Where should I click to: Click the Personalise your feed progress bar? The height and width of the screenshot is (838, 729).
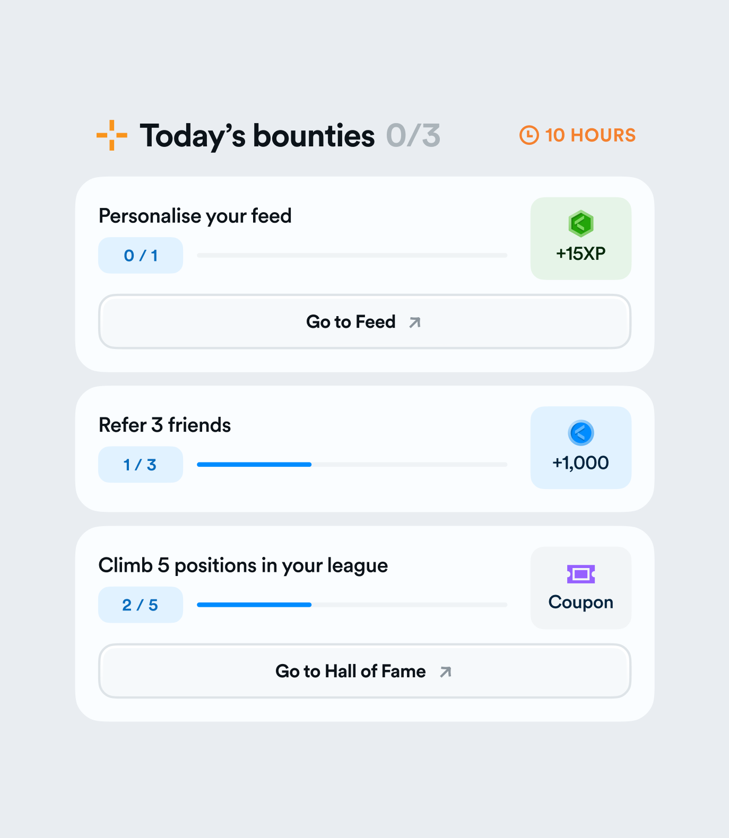click(352, 255)
